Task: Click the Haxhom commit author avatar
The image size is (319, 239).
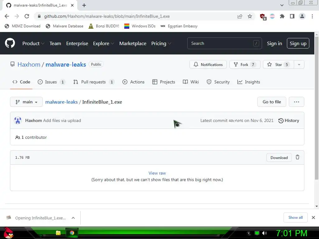Action: pos(18,120)
